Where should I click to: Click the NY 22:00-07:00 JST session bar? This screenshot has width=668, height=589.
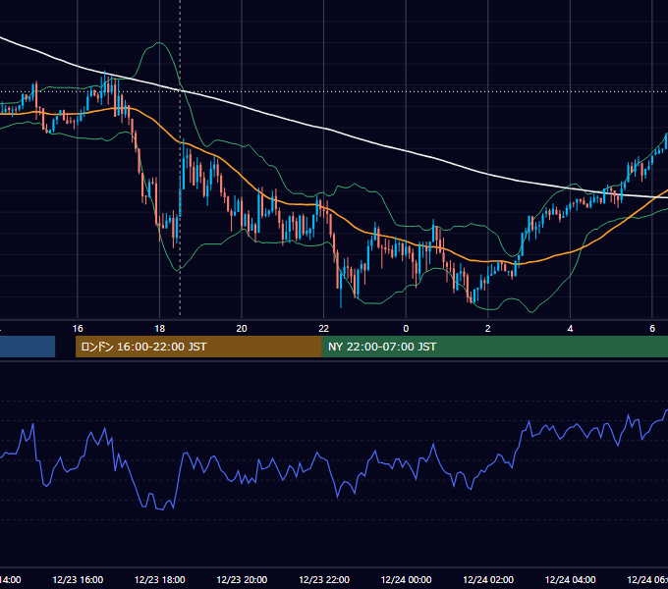(494, 347)
